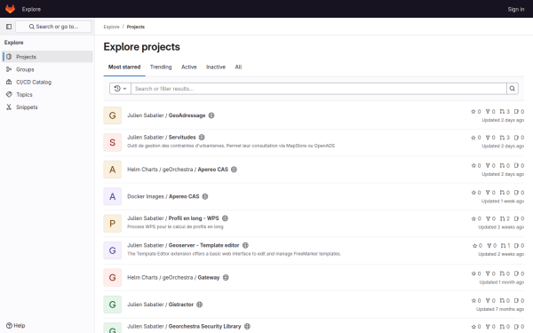Click Sign in at top right
Viewport: 533px width, 333px height.
click(515, 9)
